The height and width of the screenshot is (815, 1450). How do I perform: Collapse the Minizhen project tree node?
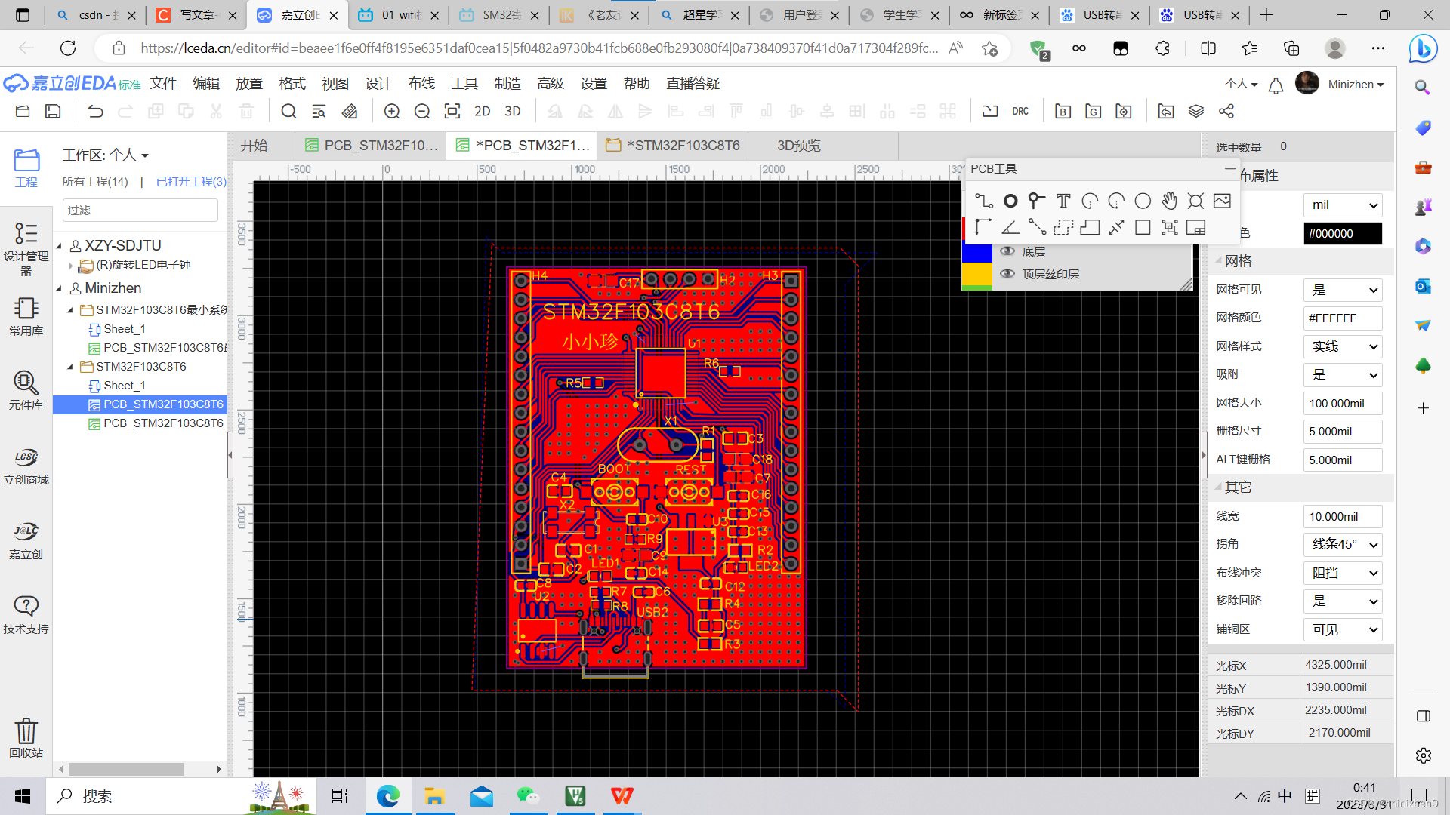pos(59,288)
